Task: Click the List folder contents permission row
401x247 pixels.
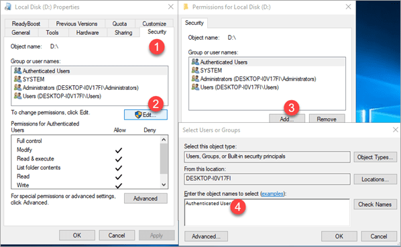Action: [x=86, y=168]
